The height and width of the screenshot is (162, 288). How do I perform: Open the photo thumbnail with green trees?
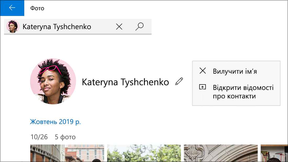pyautogui.click(x=144, y=153)
